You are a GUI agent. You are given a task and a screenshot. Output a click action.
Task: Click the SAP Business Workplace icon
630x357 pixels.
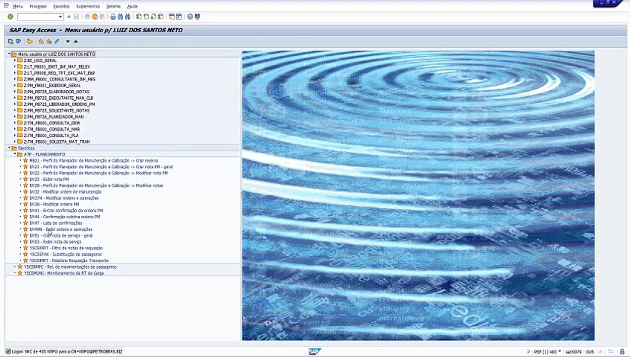(30, 41)
